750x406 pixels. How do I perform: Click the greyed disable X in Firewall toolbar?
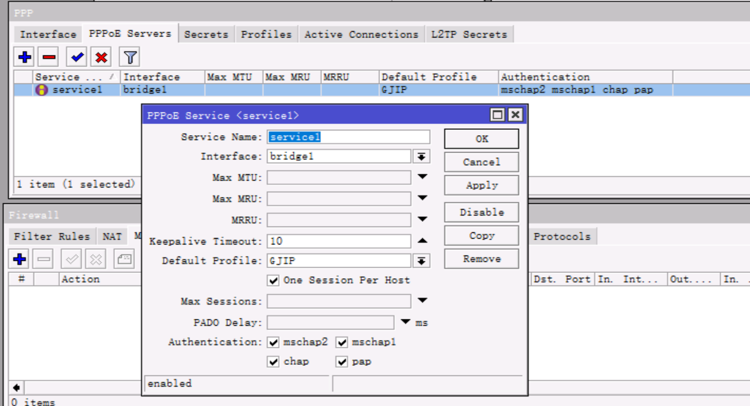tap(96, 259)
